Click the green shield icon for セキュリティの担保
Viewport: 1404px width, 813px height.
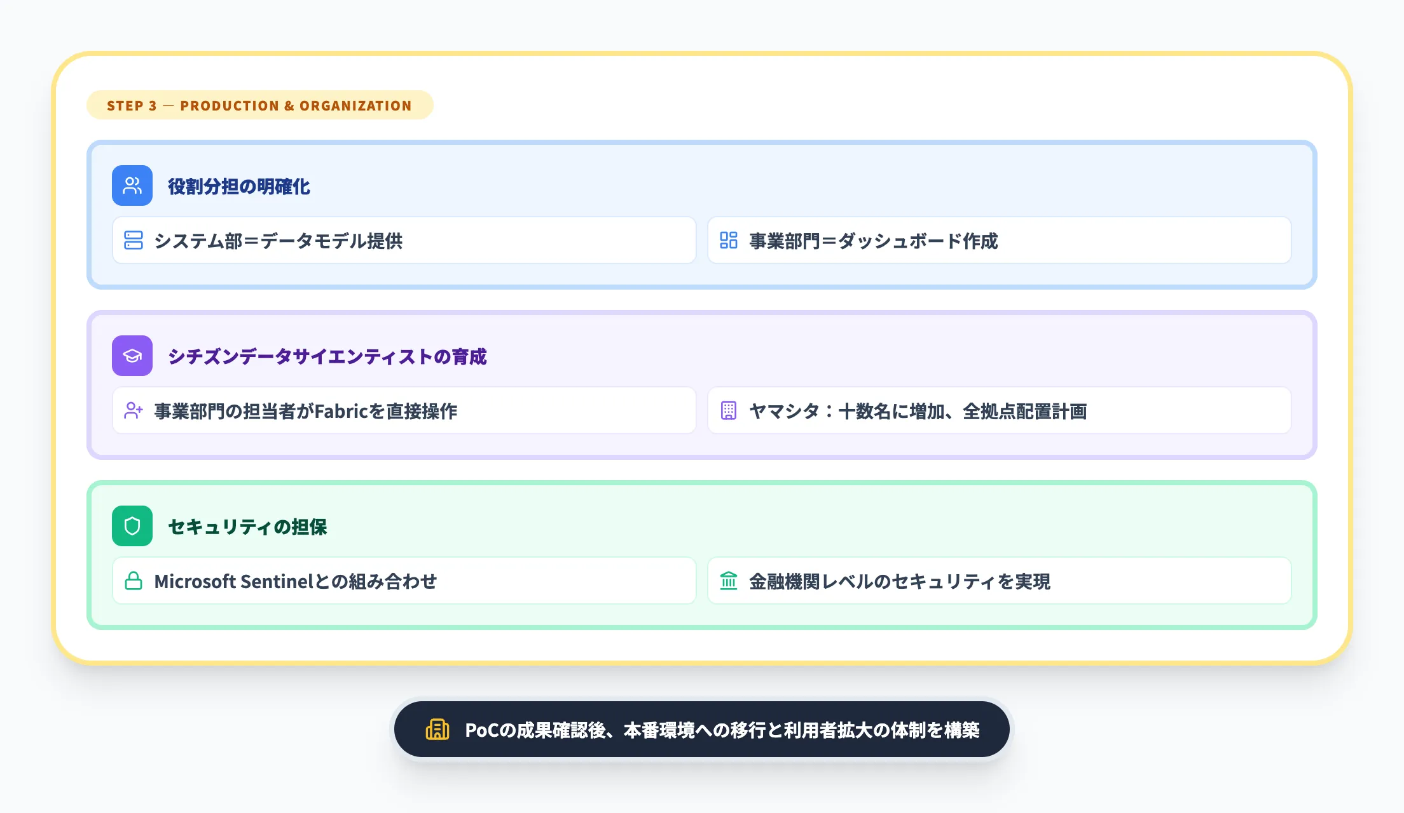click(132, 526)
